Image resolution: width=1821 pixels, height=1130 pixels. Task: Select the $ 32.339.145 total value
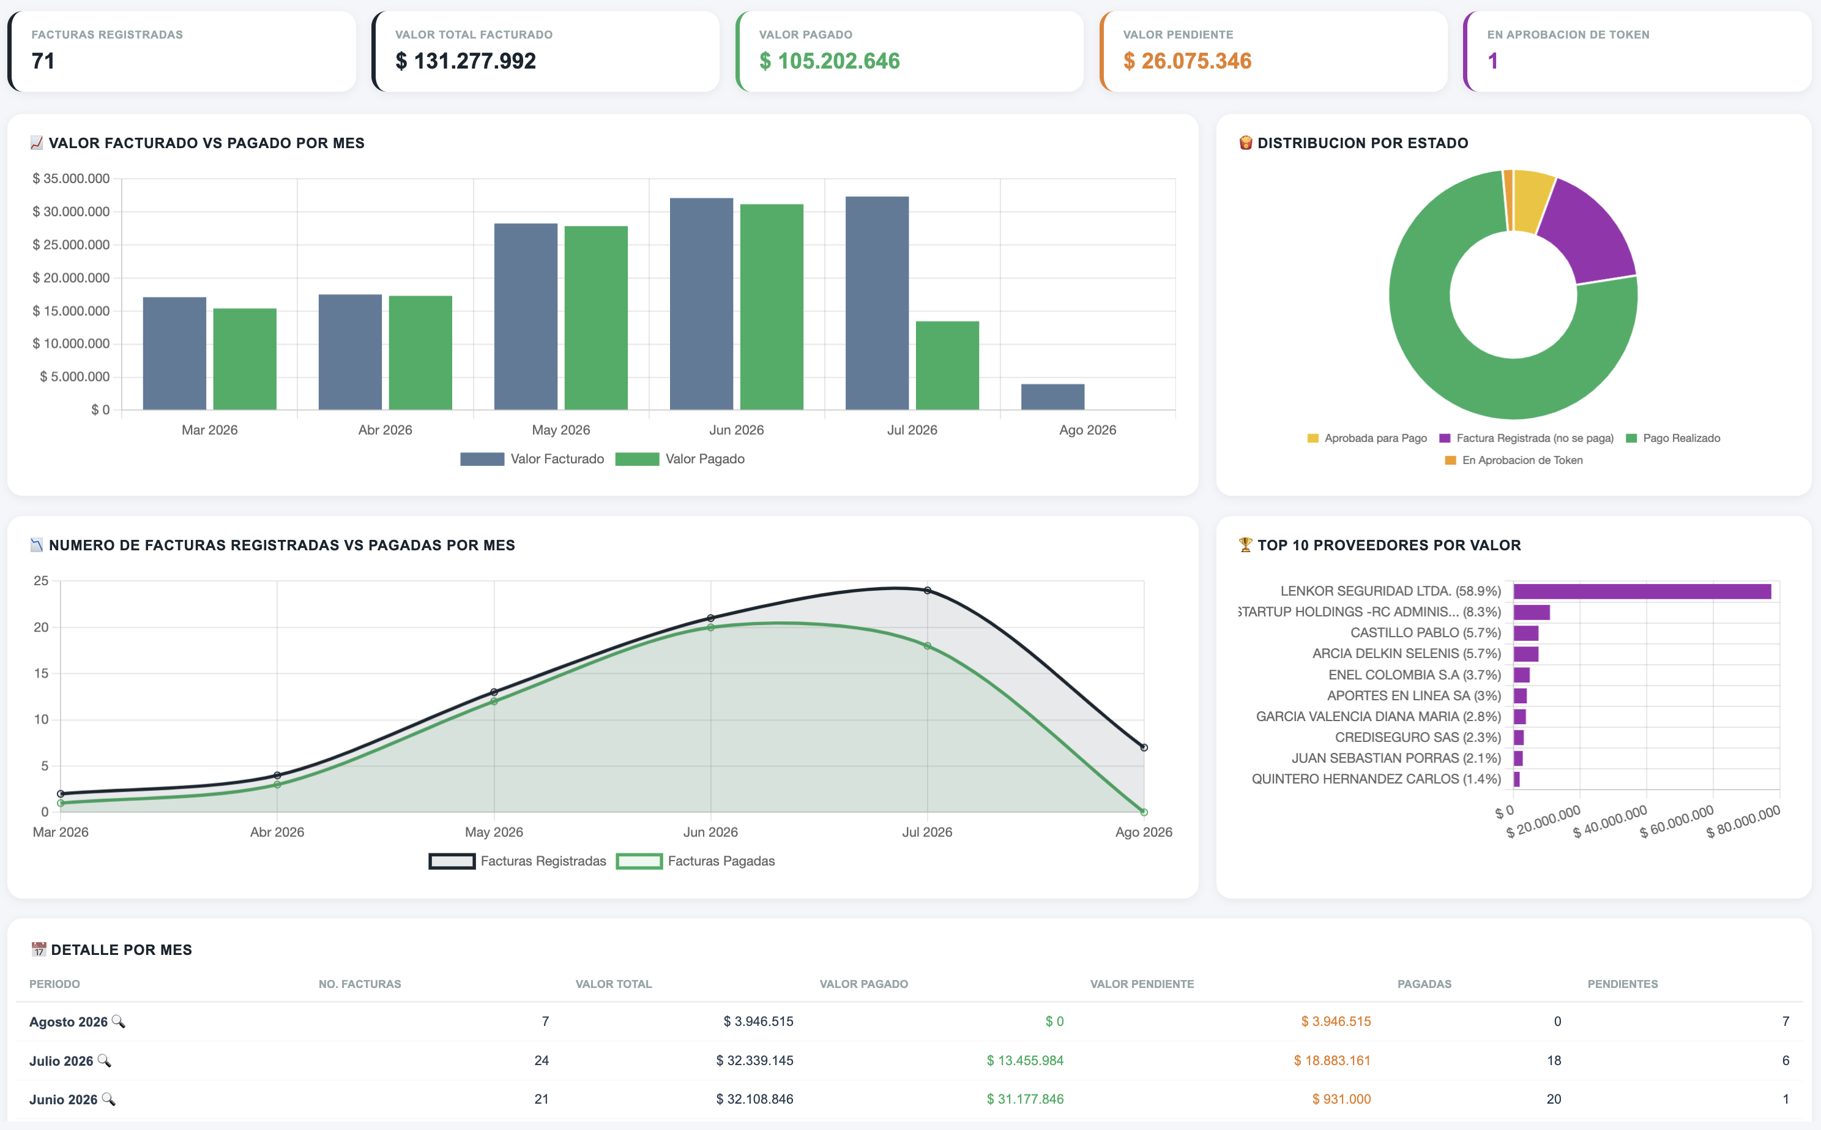click(754, 1060)
